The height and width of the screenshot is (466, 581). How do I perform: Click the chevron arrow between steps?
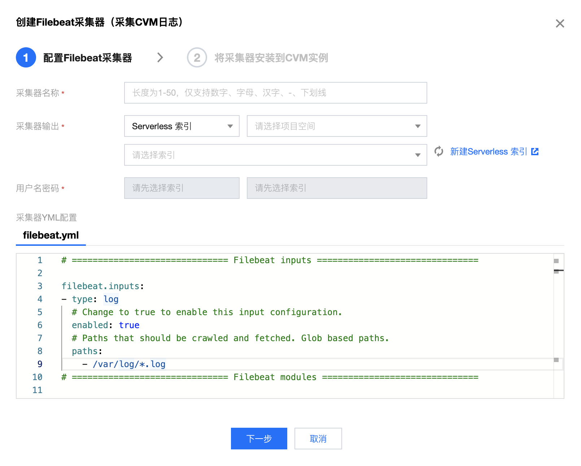(x=160, y=57)
